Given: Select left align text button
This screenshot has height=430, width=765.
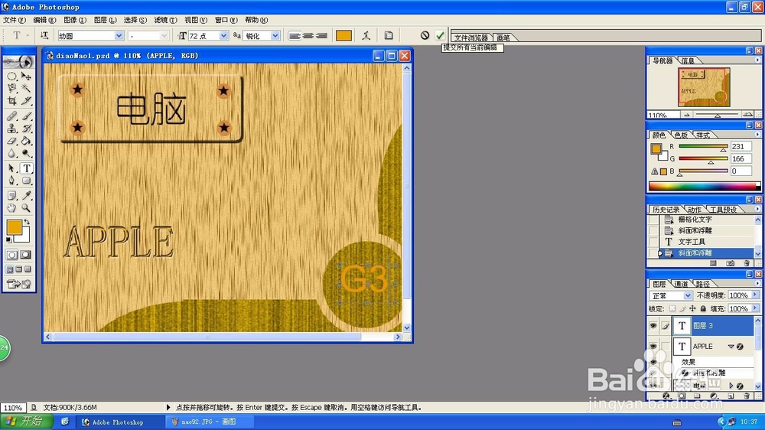Looking at the screenshot, I should point(295,36).
